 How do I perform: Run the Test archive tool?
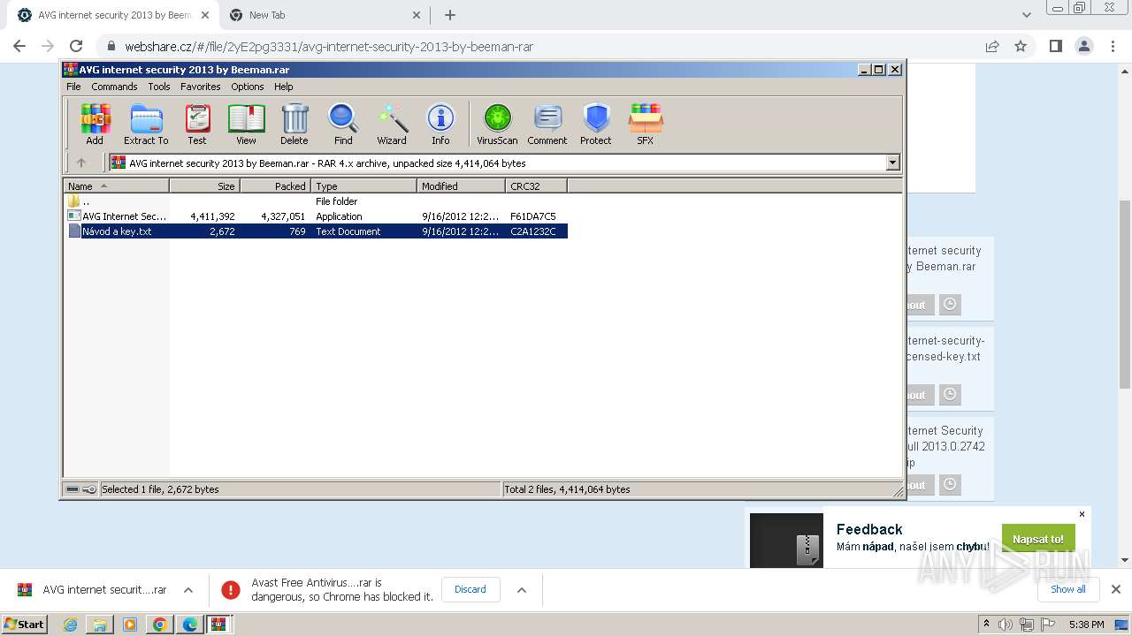[197, 124]
